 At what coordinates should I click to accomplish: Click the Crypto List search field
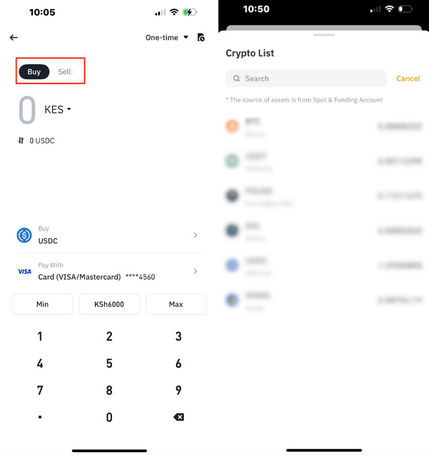306,78
